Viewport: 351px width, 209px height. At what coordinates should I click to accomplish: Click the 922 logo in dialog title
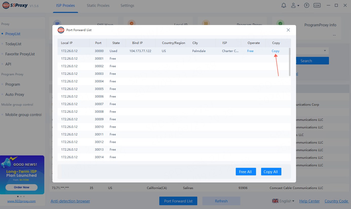[x=61, y=30]
